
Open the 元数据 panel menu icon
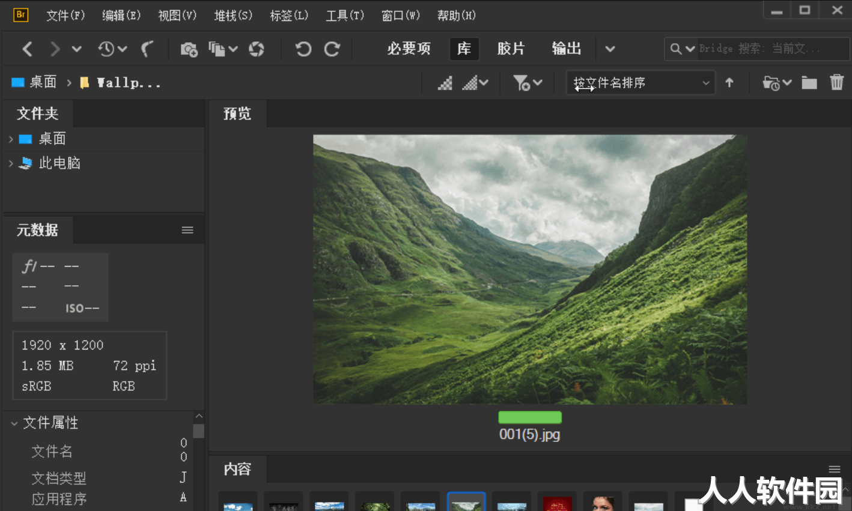187,230
